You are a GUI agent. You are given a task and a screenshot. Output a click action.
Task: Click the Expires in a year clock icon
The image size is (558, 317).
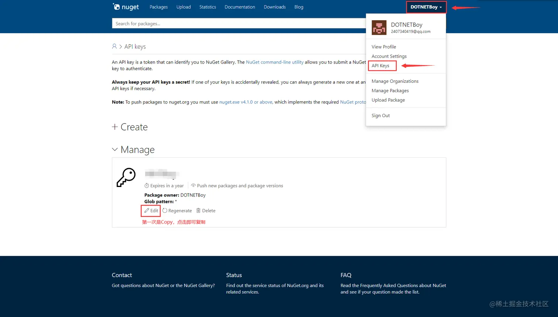147,186
